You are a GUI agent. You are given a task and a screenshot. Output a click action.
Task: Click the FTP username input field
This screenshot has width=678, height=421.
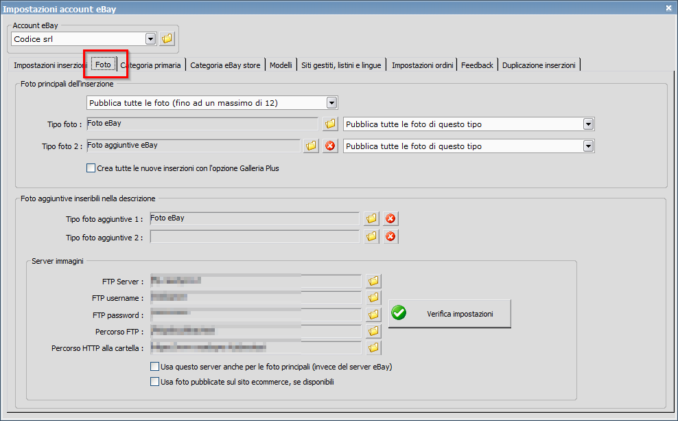(x=255, y=297)
